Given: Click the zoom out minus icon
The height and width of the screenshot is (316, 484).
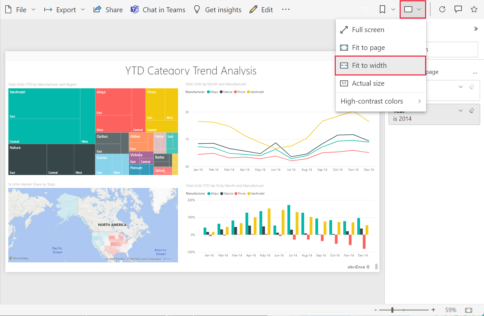Looking at the screenshot, I should (x=375, y=310).
